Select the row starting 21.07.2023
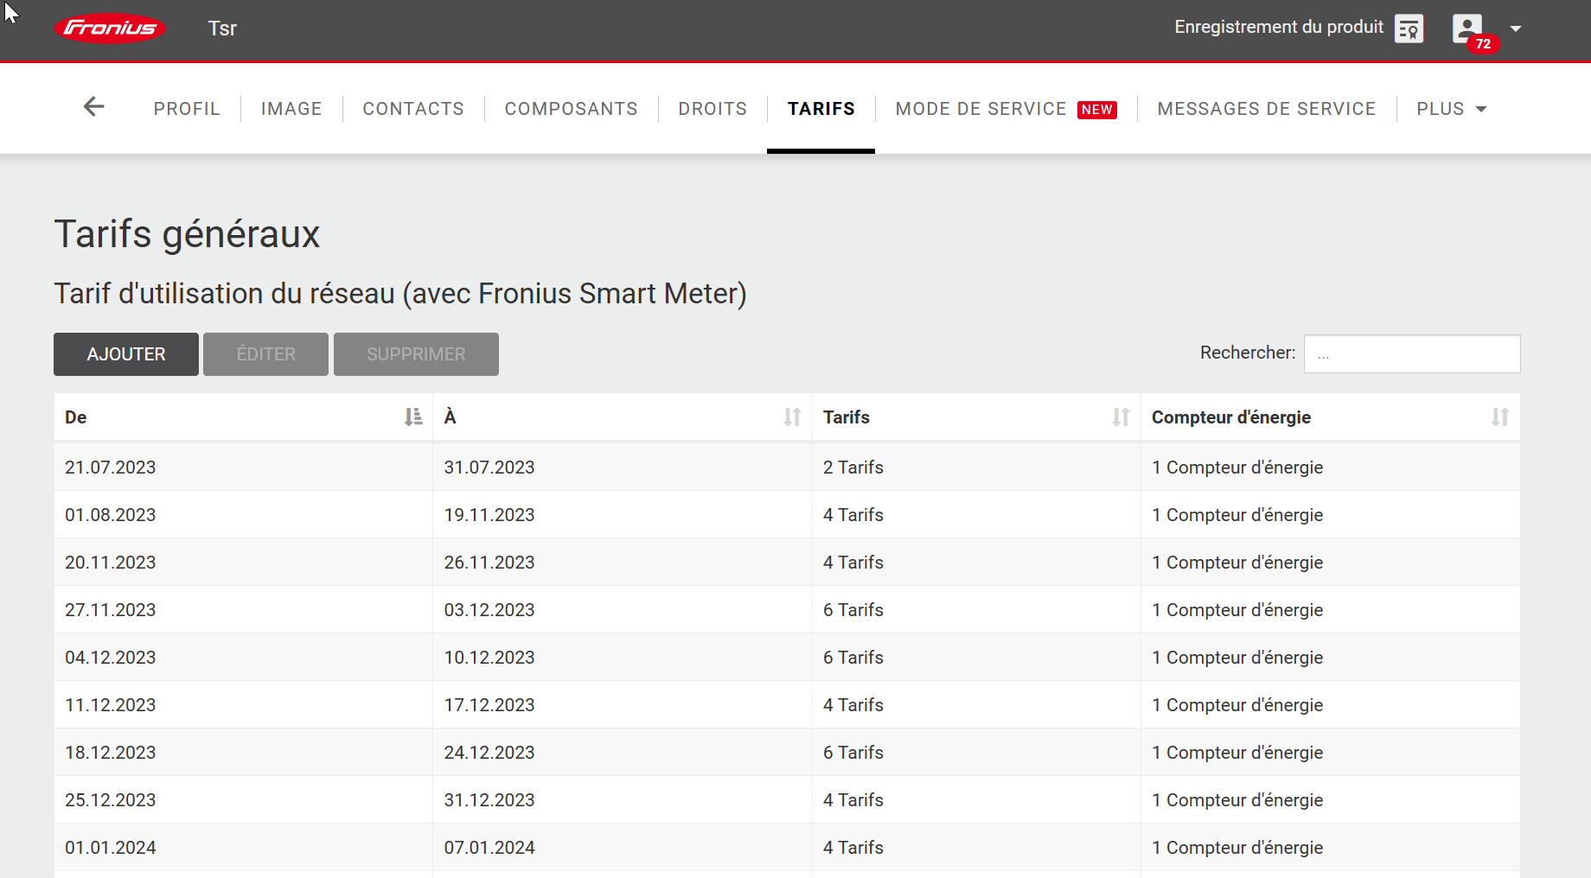 (242, 468)
